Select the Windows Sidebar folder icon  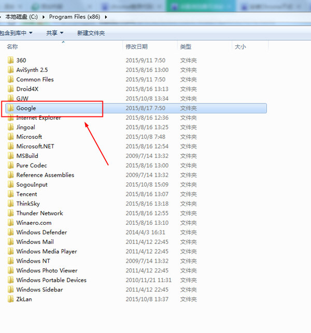11,289
